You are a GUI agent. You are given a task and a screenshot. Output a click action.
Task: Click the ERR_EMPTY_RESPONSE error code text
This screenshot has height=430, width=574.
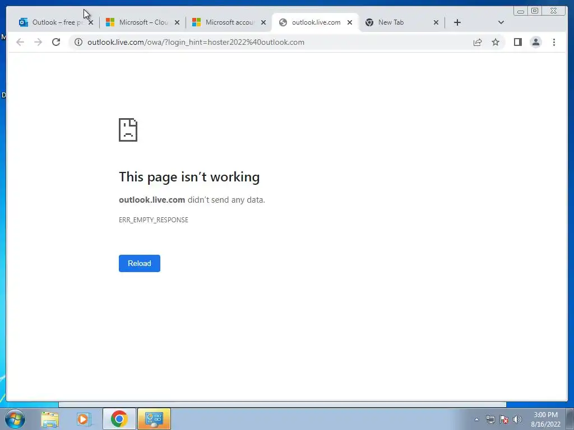tap(154, 219)
